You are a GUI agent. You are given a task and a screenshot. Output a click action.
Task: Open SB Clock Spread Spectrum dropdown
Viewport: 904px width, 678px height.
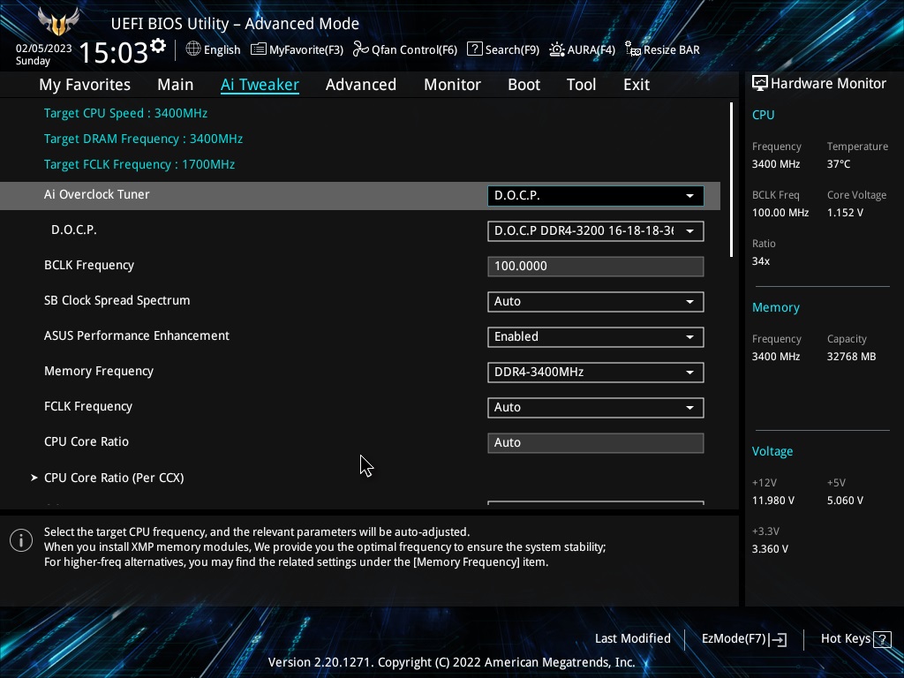(x=596, y=302)
